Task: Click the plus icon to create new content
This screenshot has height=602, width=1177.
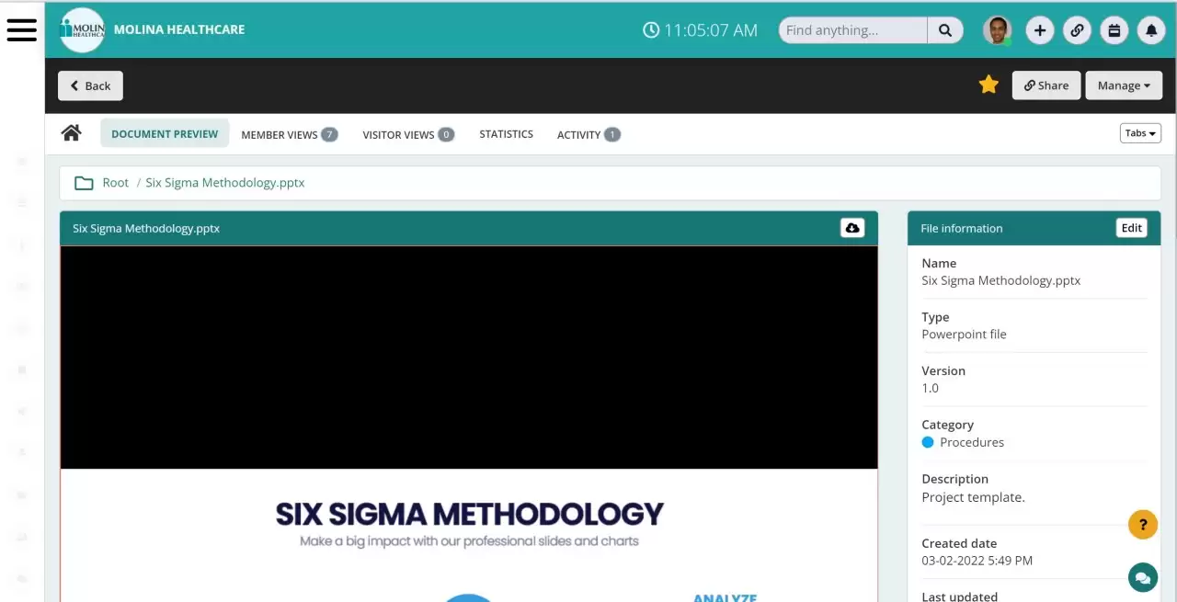Action: coord(1039,30)
